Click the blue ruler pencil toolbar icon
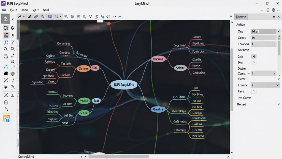The image size is (282, 159). 36,17
